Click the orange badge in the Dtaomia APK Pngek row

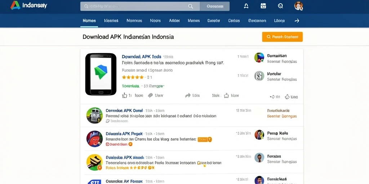click(205, 139)
